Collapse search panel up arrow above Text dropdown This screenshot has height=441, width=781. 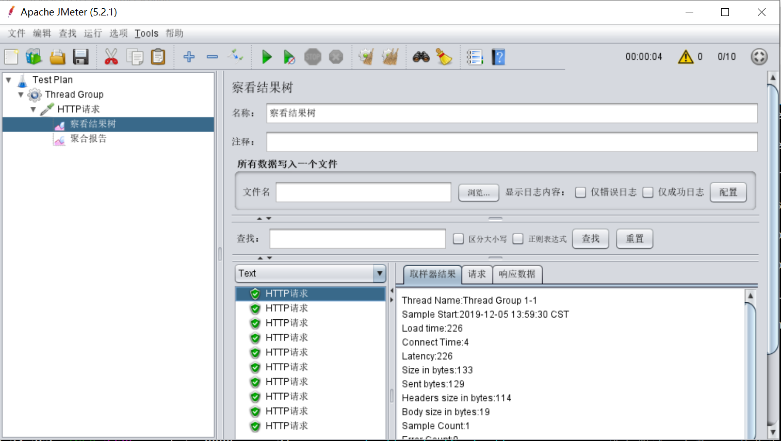(x=261, y=258)
